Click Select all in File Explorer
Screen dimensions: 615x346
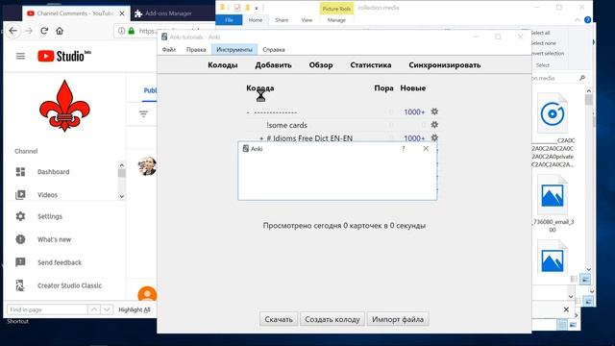coord(540,33)
